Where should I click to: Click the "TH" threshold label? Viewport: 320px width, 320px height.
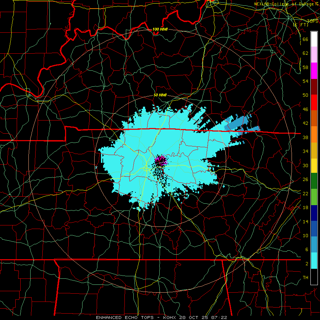(x=305, y=278)
